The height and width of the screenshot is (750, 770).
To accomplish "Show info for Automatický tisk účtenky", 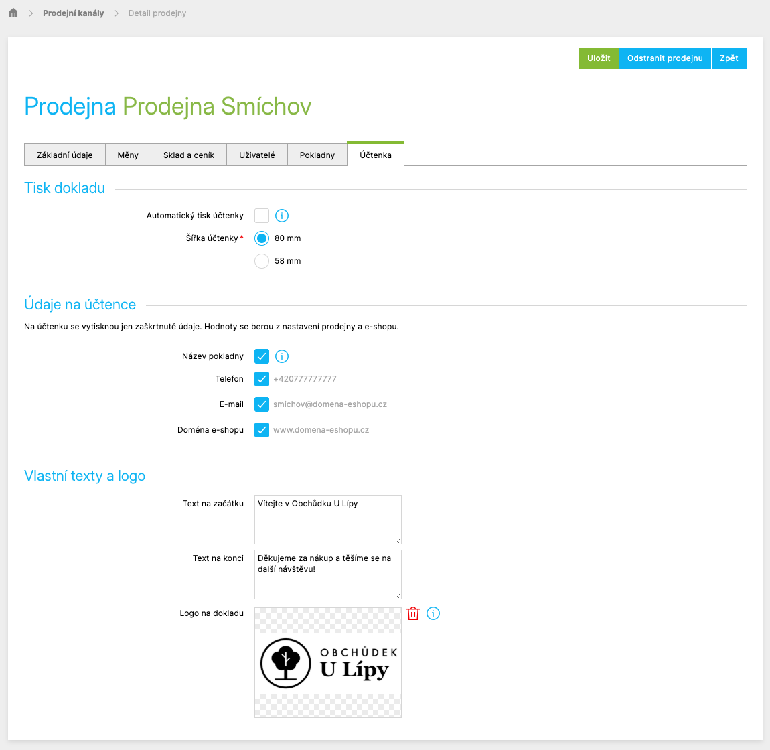I will tap(281, 216).
